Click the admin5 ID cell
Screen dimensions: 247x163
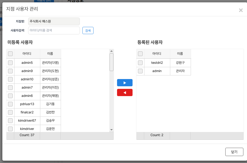[x=27, y=63]
